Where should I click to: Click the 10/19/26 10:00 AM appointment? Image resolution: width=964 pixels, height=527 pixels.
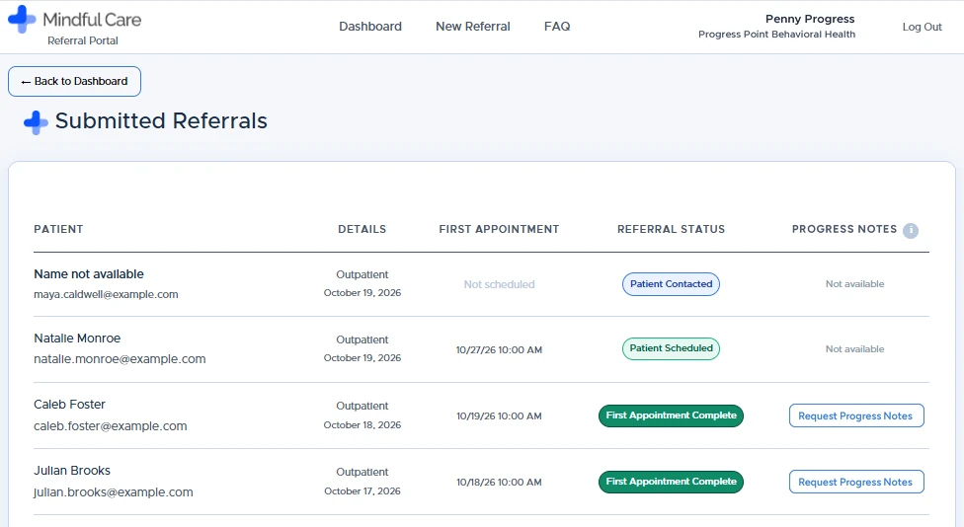(x=499, y=415)
